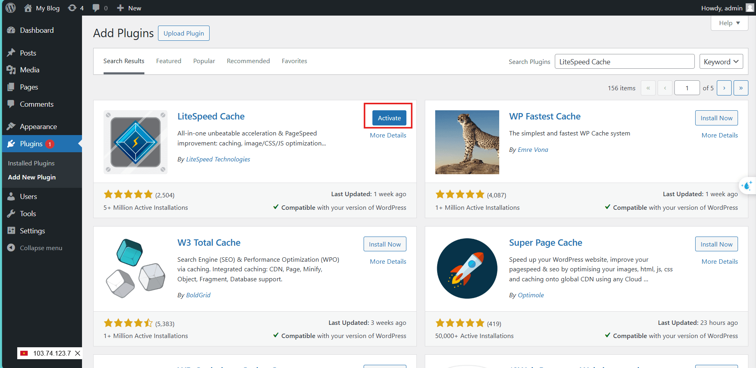Click the Search Plugins input field
This screenshot has height=368, width=756.
click(x=624, y=62)
